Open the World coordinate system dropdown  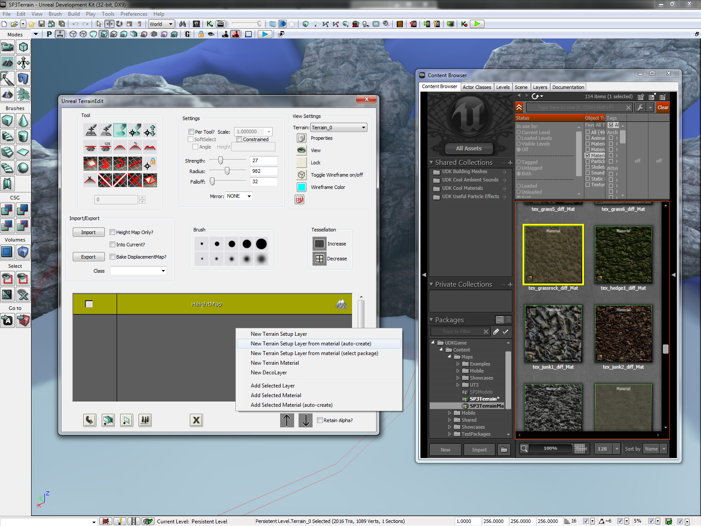(x=161, y=24)
